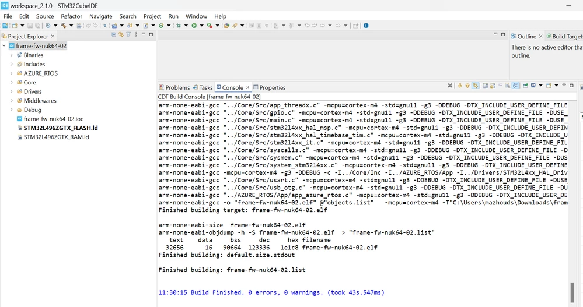Image resolution: width=583 pixels, height=307 pixels.
Task: Switch to the Problems tab
Action: click(x=174, y=87)
